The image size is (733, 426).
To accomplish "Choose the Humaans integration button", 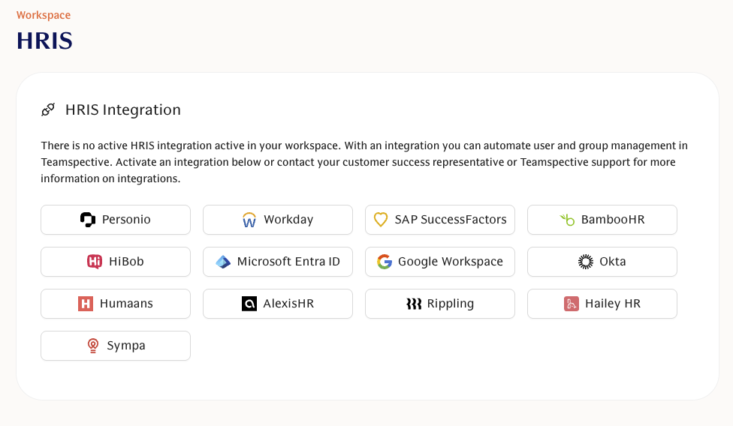I will pos(116,304).
